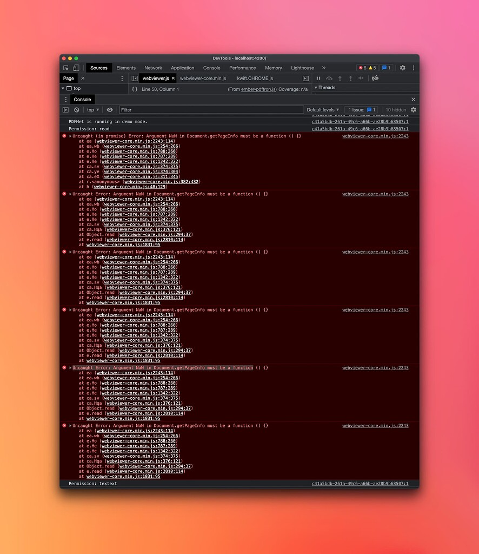Click the Pause script execution icon
The width and height of the screenshot is (479, 554).
click(318, 78)
